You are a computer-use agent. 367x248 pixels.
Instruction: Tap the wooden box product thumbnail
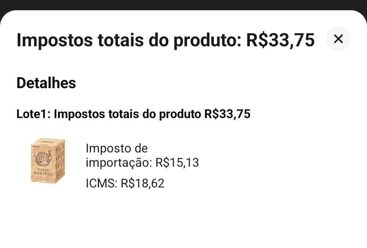tap(48, 161)
